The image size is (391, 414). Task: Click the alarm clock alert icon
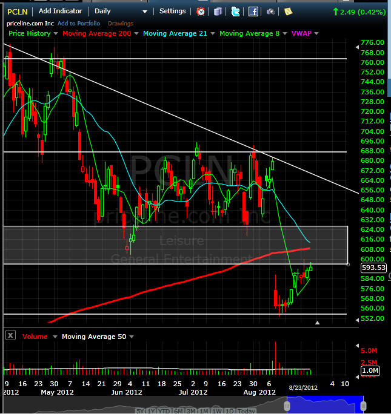(x=201, y=11)
